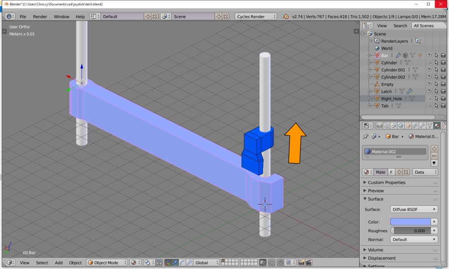The image size is (449, 269).
Task: Click the OpenGL render image camera icon
Action: tap(301, 262)
